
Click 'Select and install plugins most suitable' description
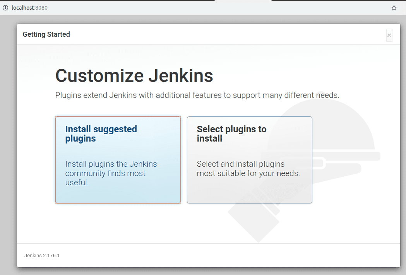click(248, 169)
